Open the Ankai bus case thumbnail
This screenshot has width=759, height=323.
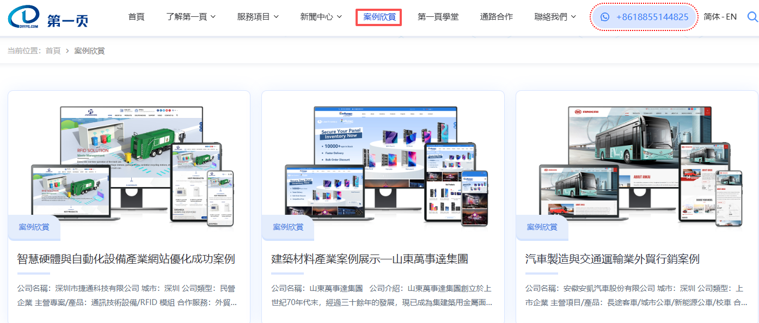click(x=637, y=163)
